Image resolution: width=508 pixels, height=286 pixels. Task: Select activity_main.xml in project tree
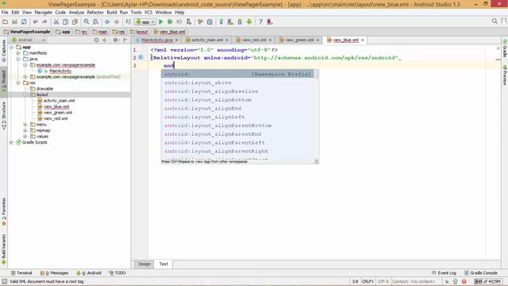[59, 101]
